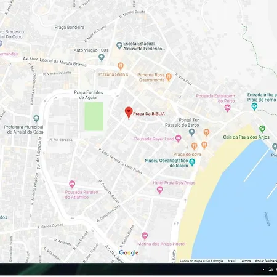Open the Prefeitura Municipal de Arraial do Cabo pin
The height and width of the screenshot is (277, 277).
pyautogui.click(x=36, y=118)
